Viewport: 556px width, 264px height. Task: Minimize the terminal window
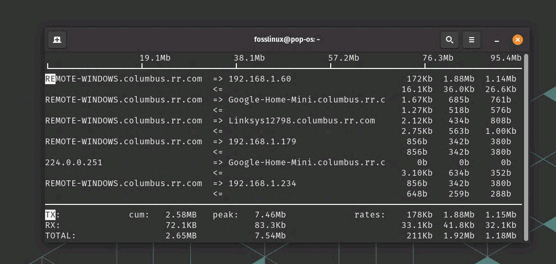497,40
